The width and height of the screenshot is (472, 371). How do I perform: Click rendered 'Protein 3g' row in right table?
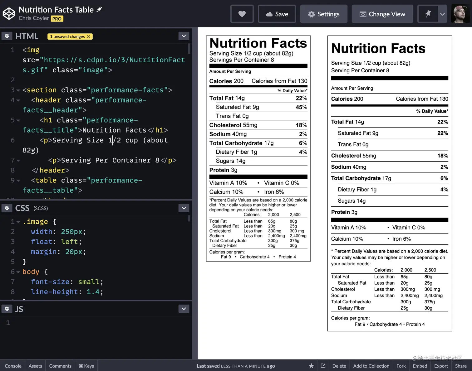[x=390, y=212]
